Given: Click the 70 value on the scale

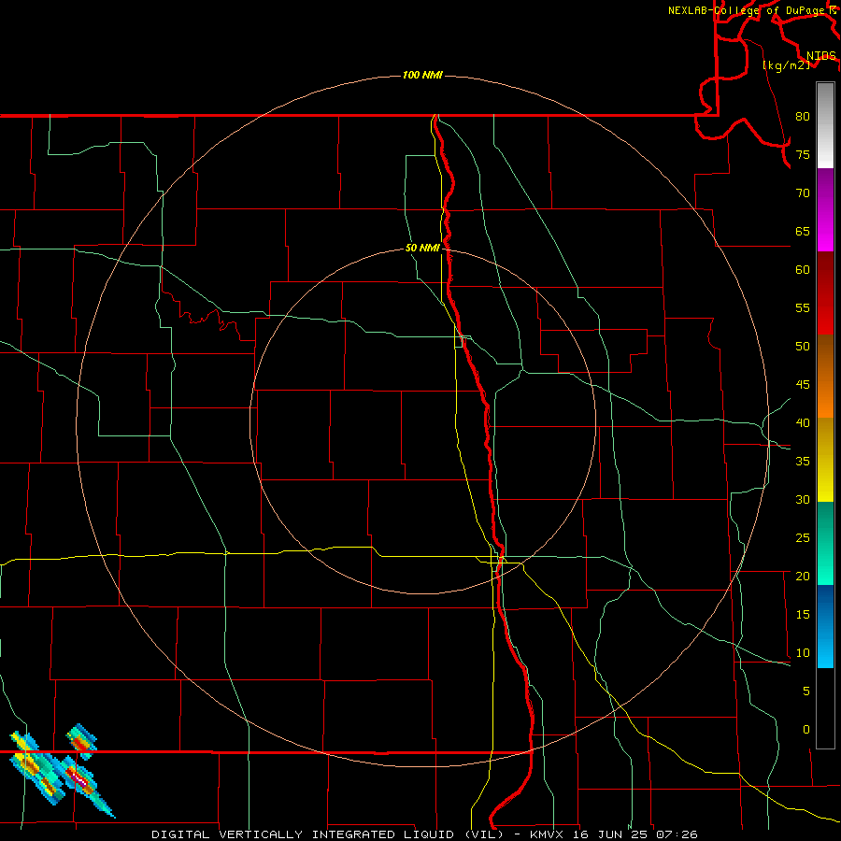Looking at the screenshot, I should 803,193.
